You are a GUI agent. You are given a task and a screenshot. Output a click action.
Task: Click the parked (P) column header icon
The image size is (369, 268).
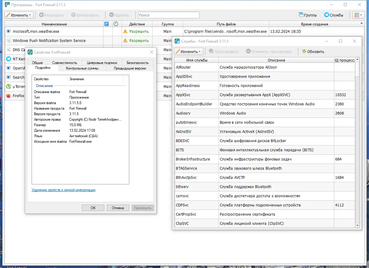pos(107,24)
